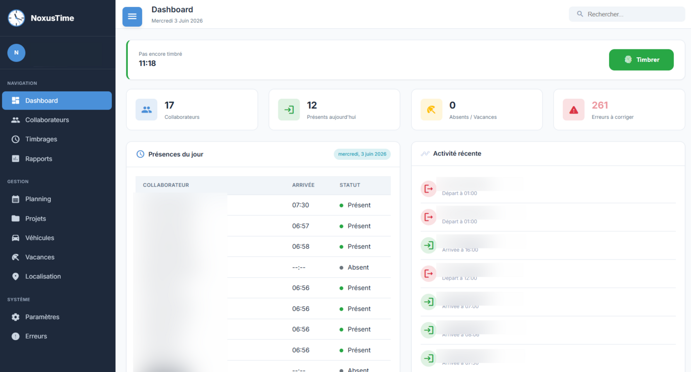The image size is (691, 372).
Task: Click the Rapports chart icon
Action: coord(16,159)
